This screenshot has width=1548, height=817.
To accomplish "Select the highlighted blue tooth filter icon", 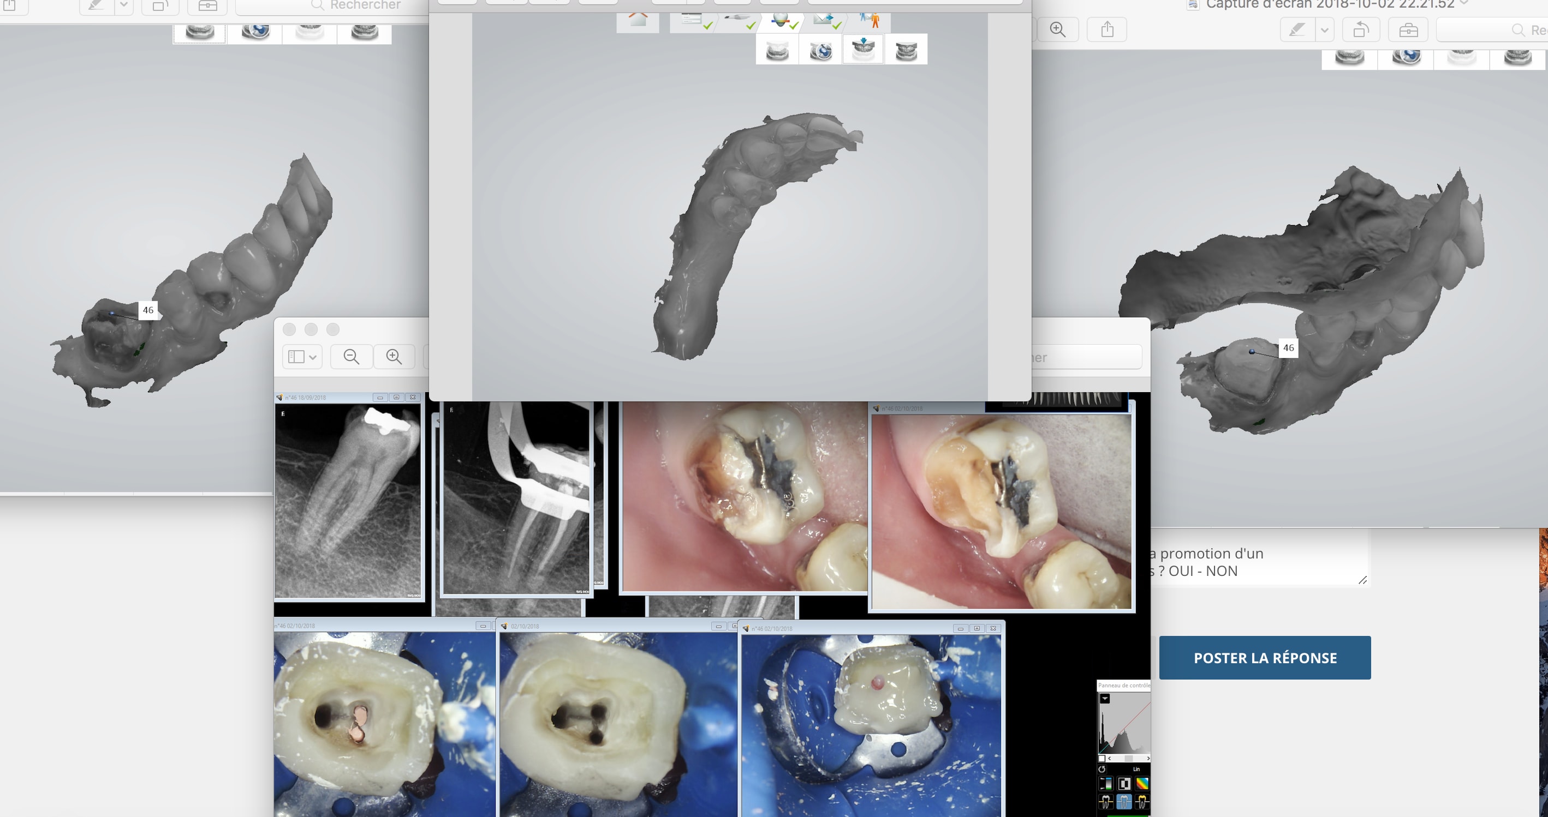I will point(1124,801).
